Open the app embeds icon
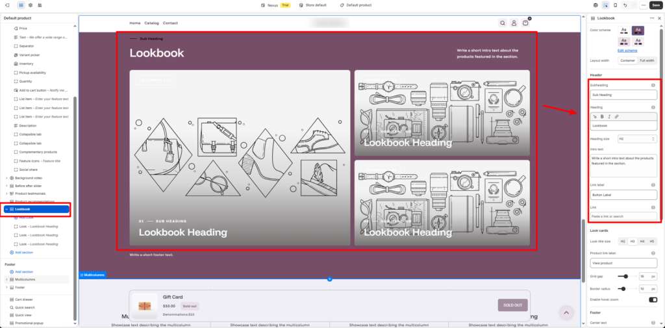This screenshot has width=665, height=328. tap(40, 5)
